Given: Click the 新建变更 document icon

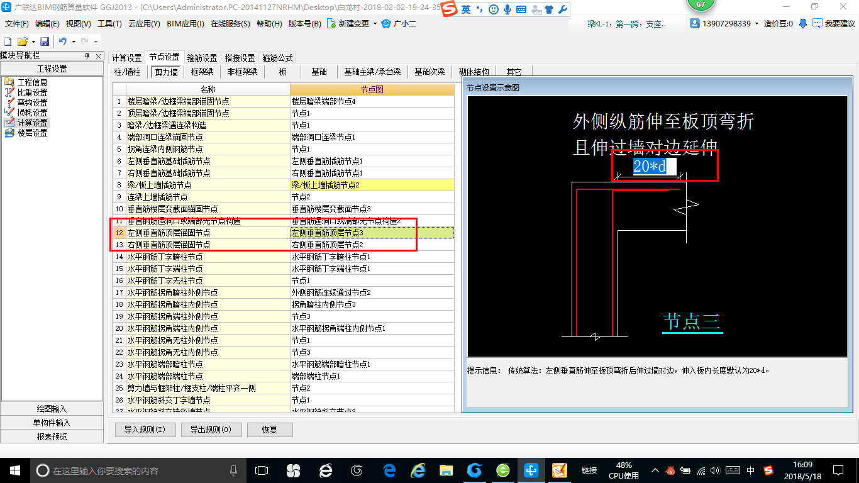Looking at the screenshot, I should coord(331,24).
